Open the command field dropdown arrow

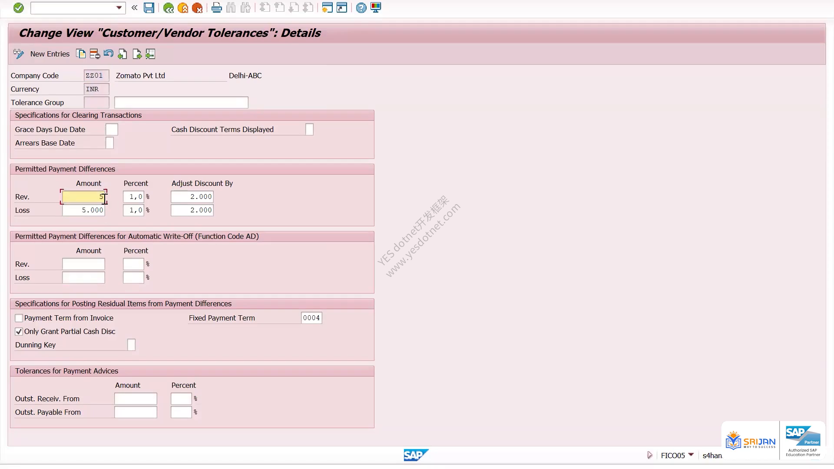(x=119, y=8)
